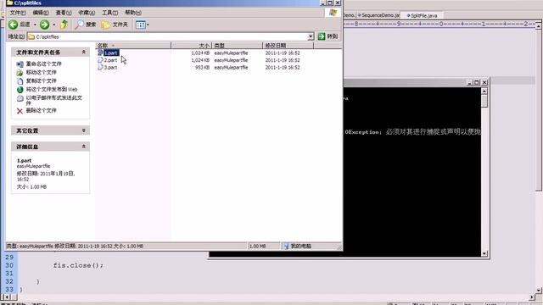
Task: Open the Search (搜索) tool
Action: pyautogui.click(x=86, y=25)
